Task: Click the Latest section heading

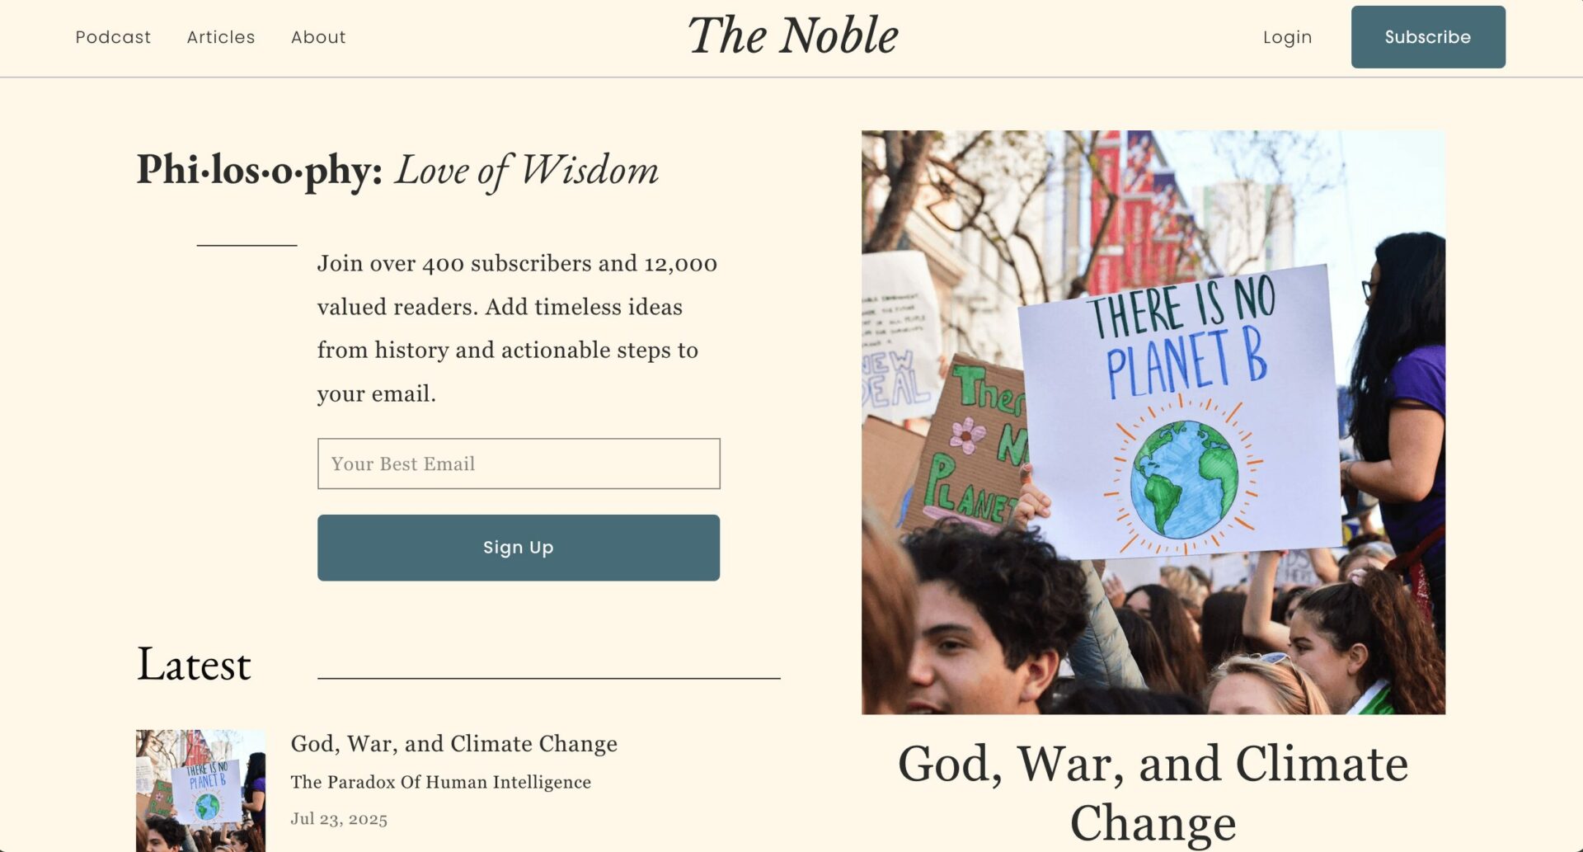Action: point(194,665)
